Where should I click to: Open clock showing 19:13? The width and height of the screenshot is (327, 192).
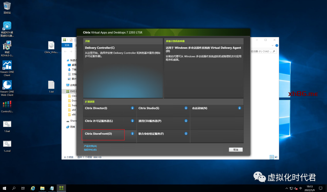tap(310, 188)
